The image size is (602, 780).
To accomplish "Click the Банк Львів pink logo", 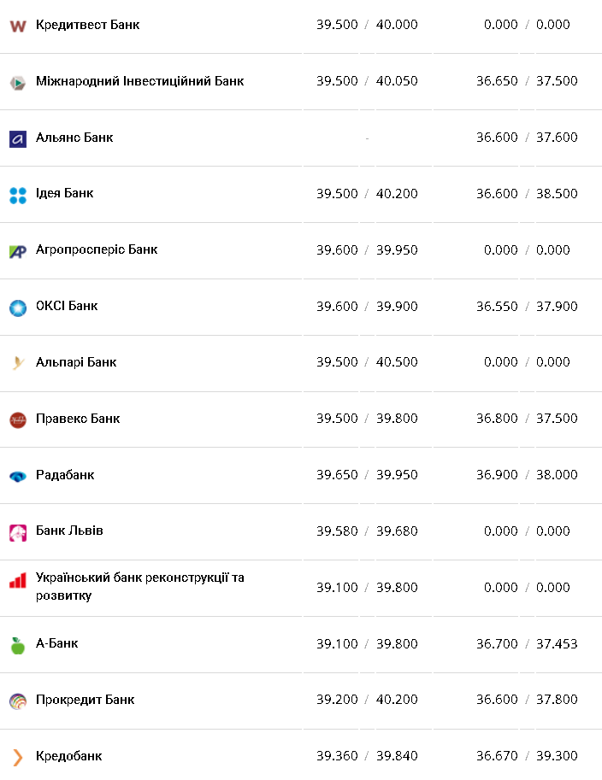I will (x=18, y=532).
